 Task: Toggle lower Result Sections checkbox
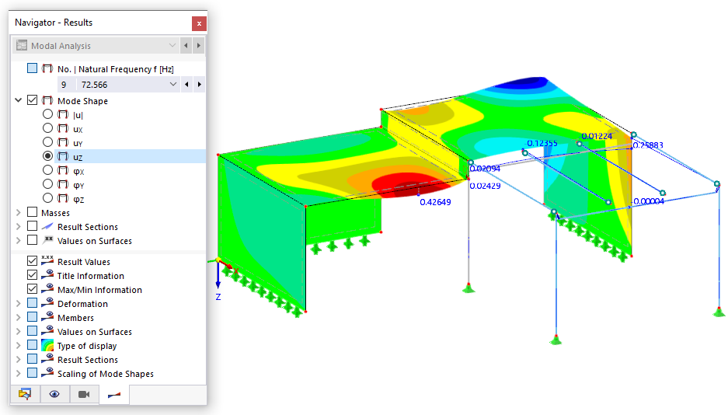coord(32,359)
